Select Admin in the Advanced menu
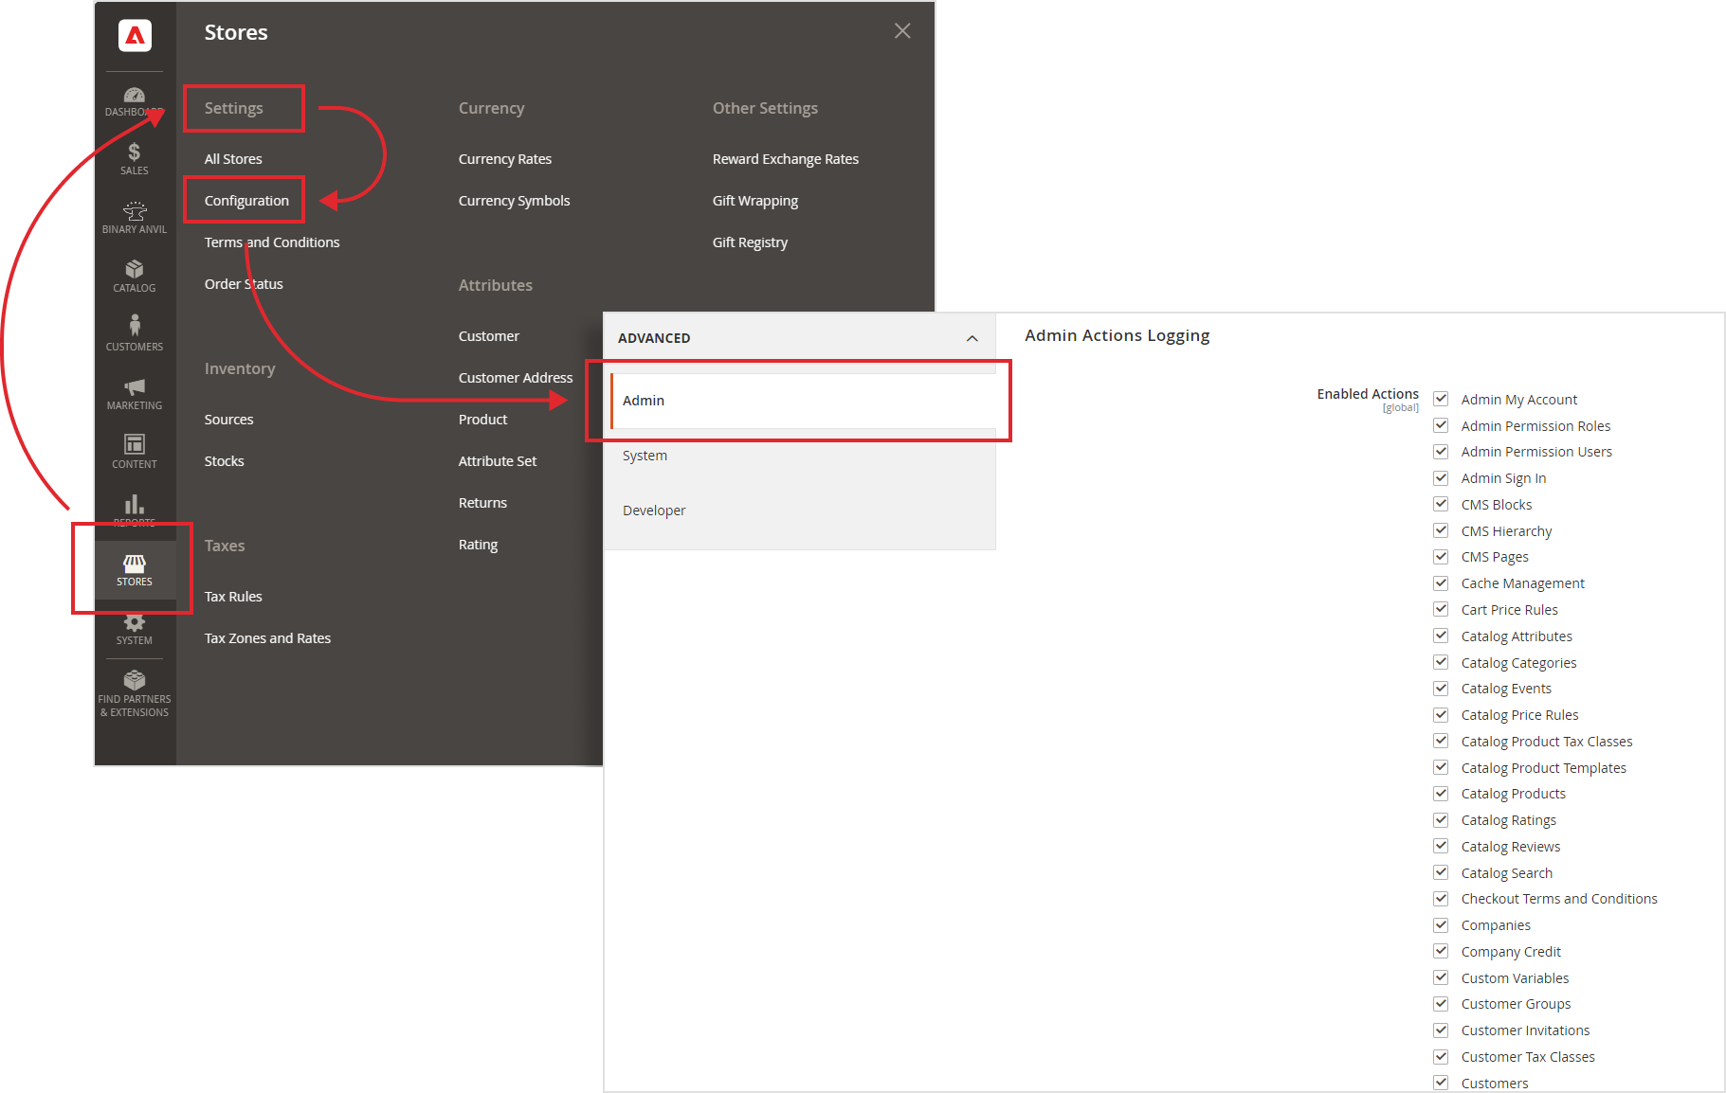 (x=644, y=400)
